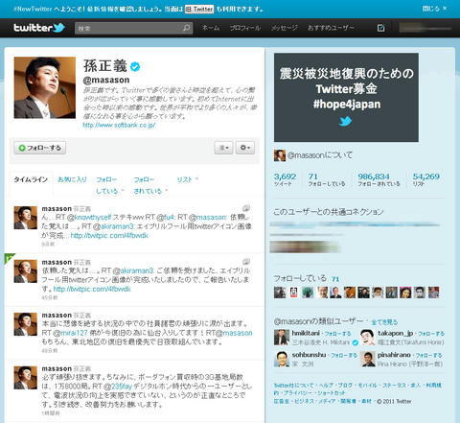Click the search magnifier icon
This screenshot has height=423, width=460.
(187, 28)
